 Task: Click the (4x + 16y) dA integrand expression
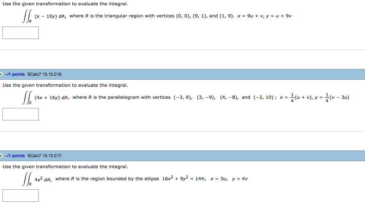[x=52, y=98]
